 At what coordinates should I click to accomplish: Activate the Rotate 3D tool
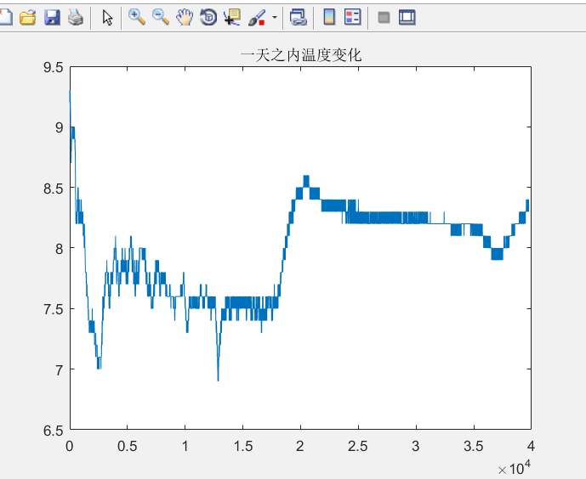pyautogui.click(x=208, y=17)
